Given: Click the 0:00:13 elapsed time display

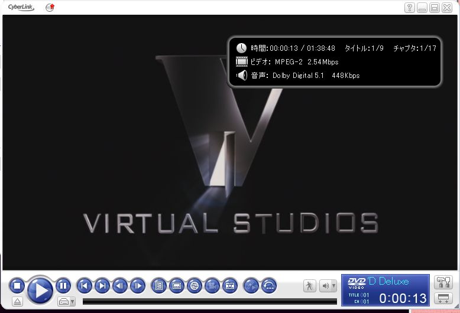Looking at the screenshot, I should point(403,299).
